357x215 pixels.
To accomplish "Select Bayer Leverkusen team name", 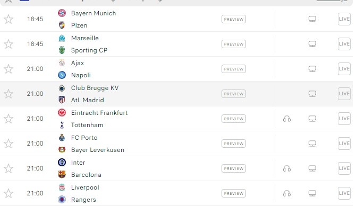I will click(x=97, y=150).
